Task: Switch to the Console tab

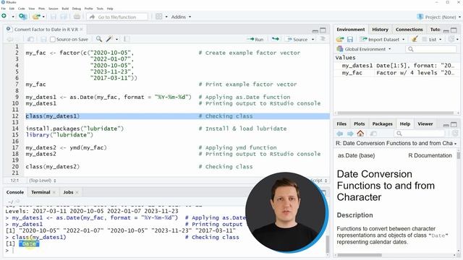Action: click(15, 192)
